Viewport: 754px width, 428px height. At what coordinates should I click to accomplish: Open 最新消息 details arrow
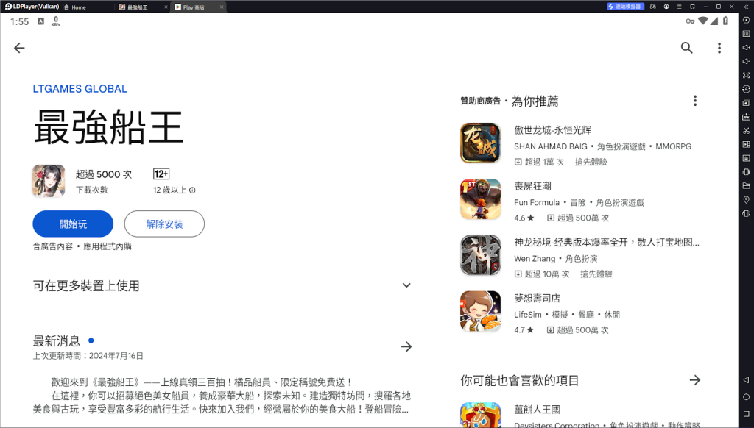pyautogui.click(x=406, y=346)
